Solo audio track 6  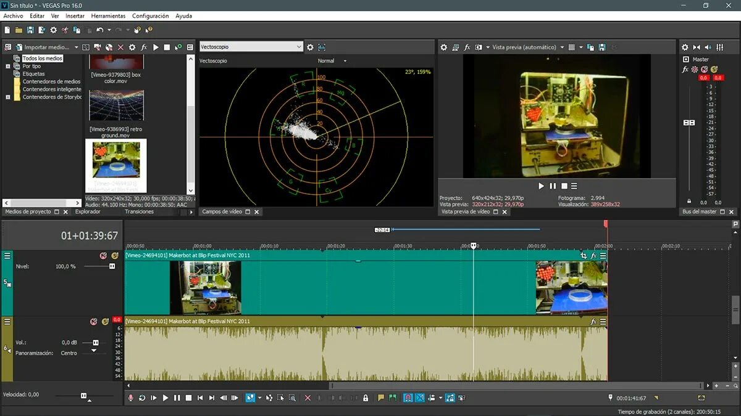(x=105, y=321)
